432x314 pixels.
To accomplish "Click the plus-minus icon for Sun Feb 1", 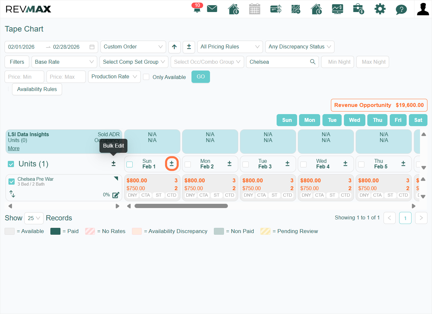I will click(172, 164).
